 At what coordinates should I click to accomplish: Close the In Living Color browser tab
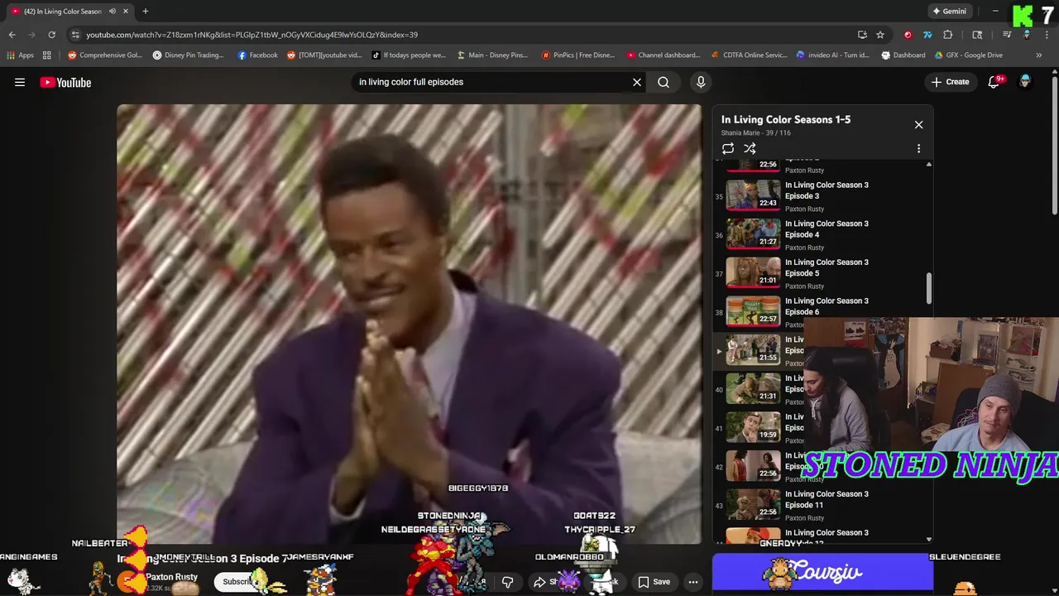(126, 12)
